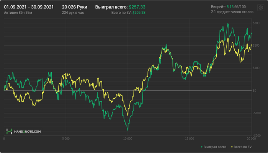The width and height of the screenshot is (268, 153).
Task: Click the EV total value $205.28
Action: [x=139, y=13]
